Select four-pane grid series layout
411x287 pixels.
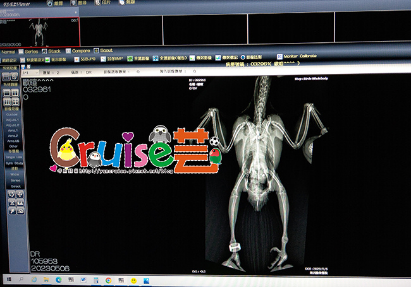pyautogui.click(x=15, y=102)
